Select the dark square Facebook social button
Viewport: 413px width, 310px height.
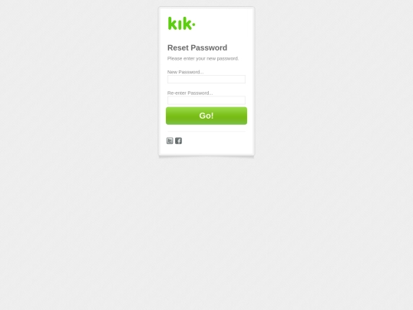point(178,141)
